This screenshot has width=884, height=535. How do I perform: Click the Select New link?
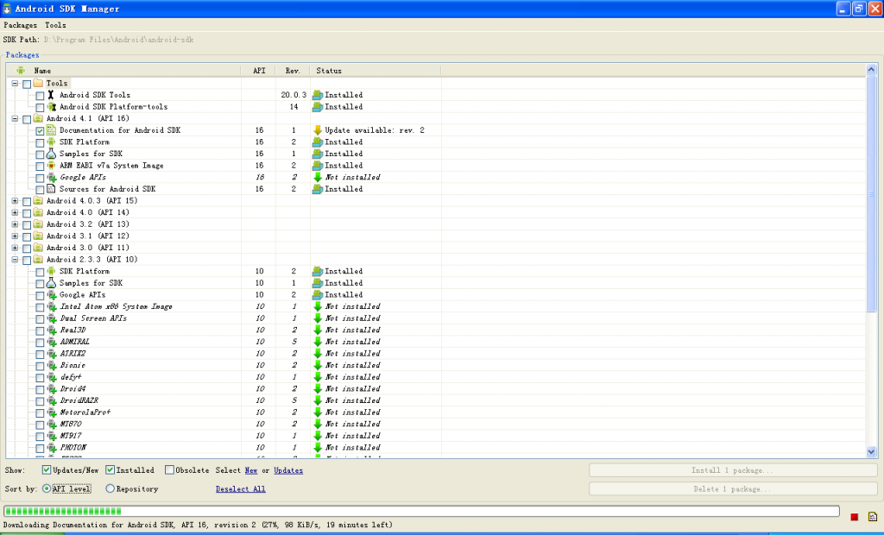[x=251, y=470]
